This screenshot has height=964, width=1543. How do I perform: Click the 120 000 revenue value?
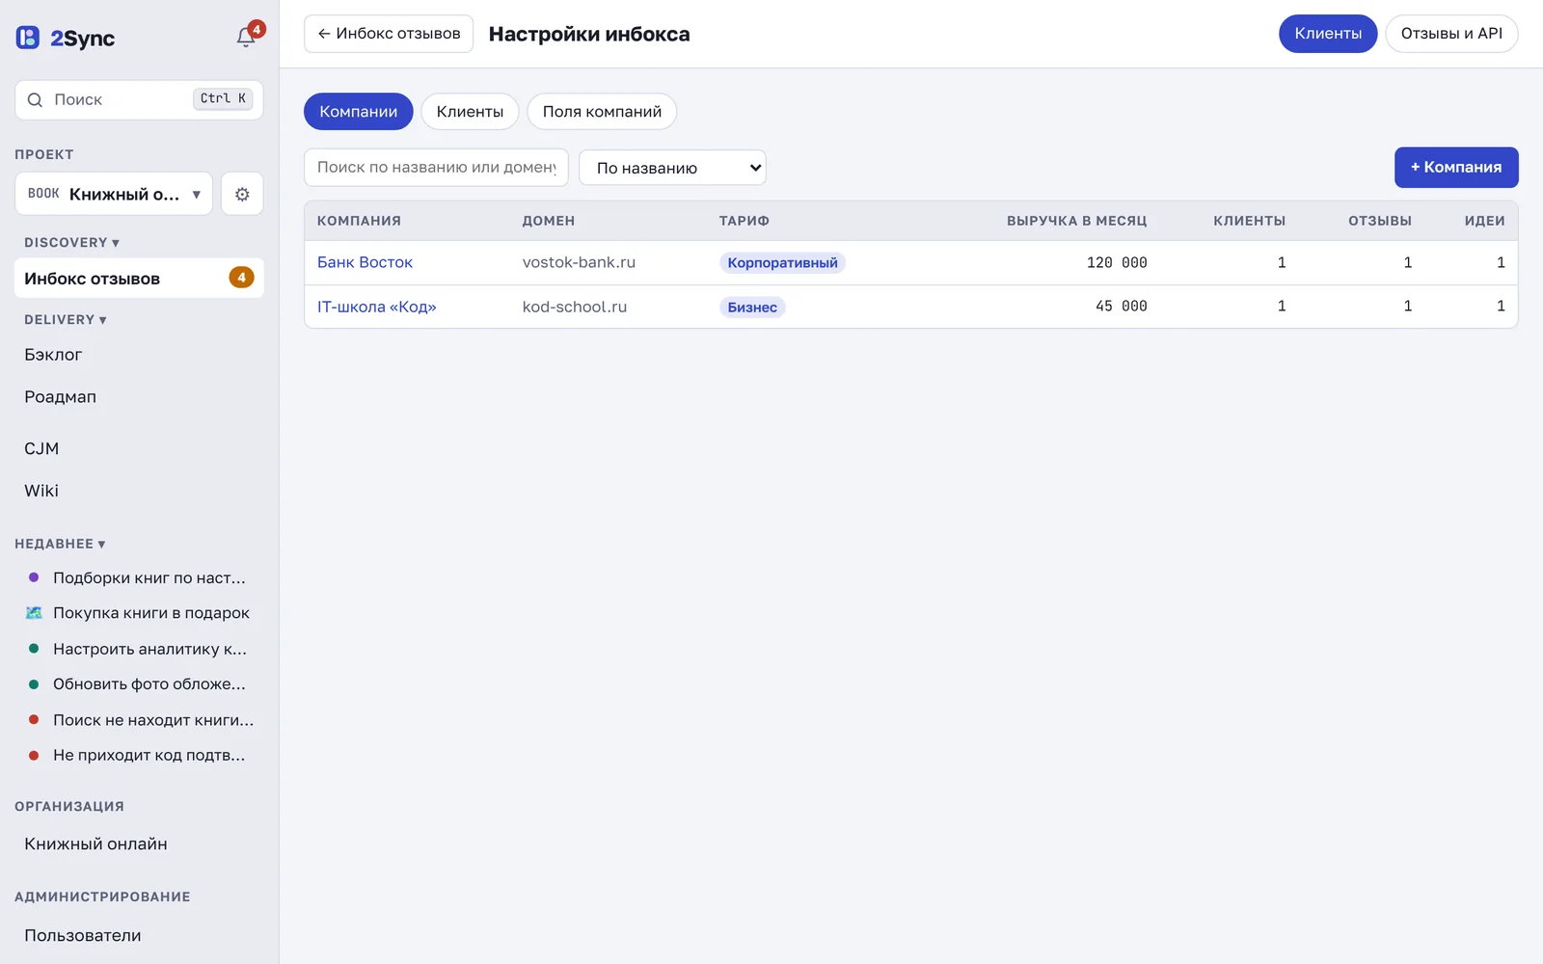tap(1117, 262)
